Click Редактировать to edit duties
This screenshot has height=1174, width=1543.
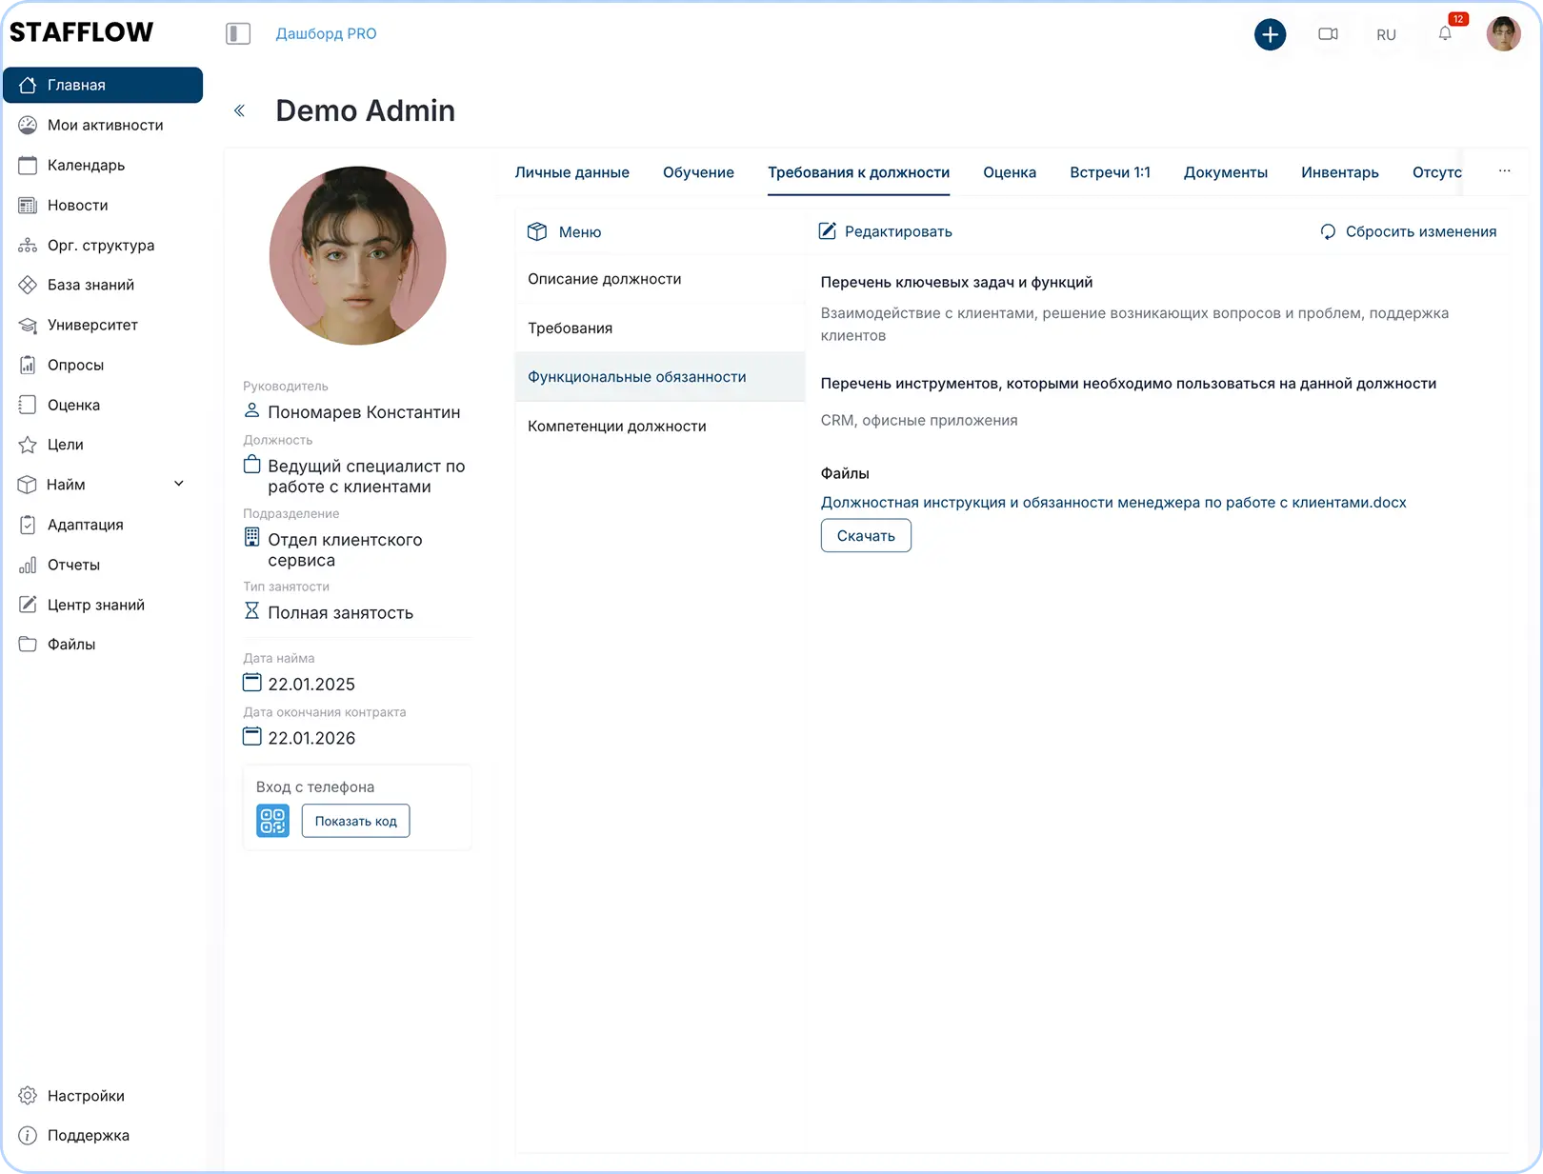click(x=886, y=231)
